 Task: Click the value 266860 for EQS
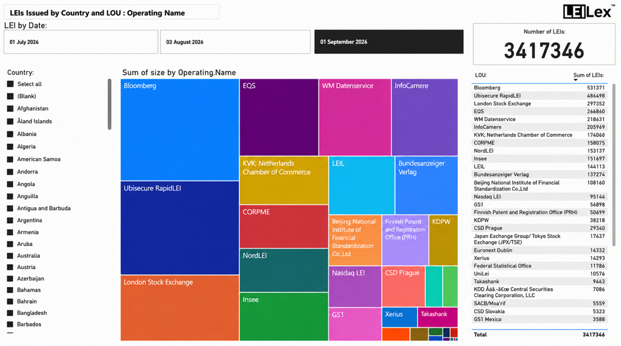point(596,112)
